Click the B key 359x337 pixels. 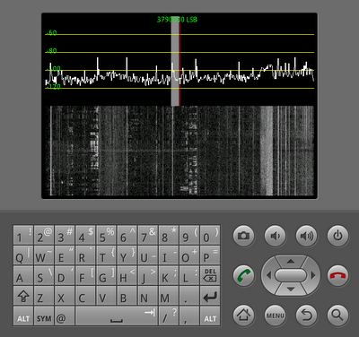(127, 296)
